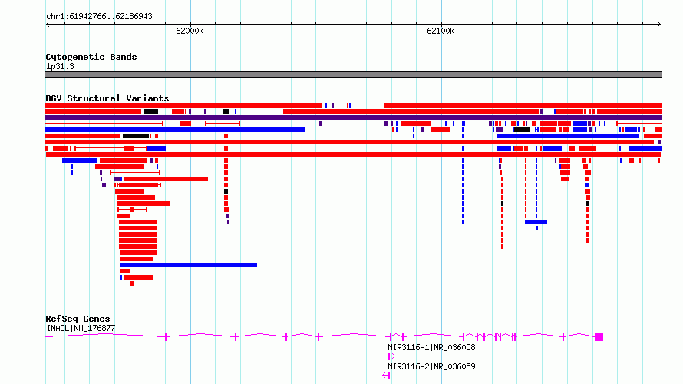683x384 pixels.
Task: Click the 62100k ruler label
Action: click(x=440, y=31)
